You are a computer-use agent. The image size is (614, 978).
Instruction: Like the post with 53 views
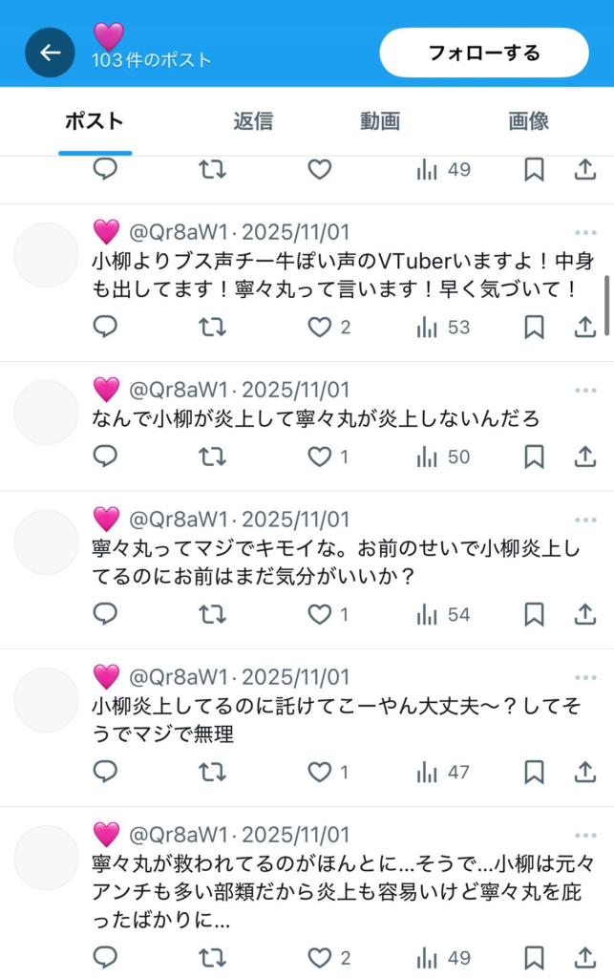coord(320,327)
